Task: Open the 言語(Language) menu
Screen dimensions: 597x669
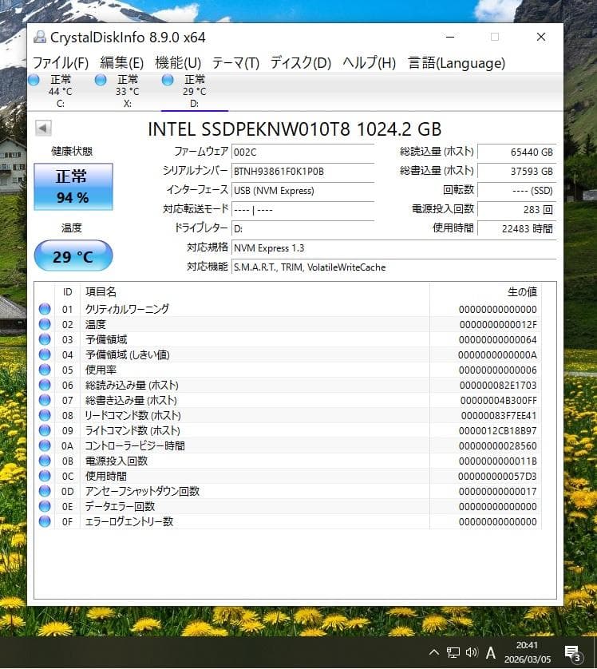Action: [x=457, y=63]
